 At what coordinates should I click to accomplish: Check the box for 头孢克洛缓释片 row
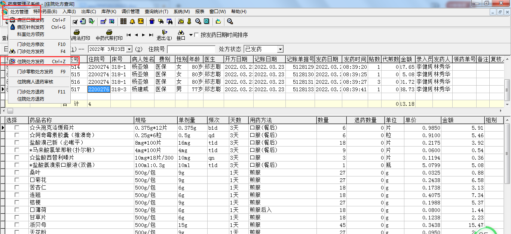[17, 128]
